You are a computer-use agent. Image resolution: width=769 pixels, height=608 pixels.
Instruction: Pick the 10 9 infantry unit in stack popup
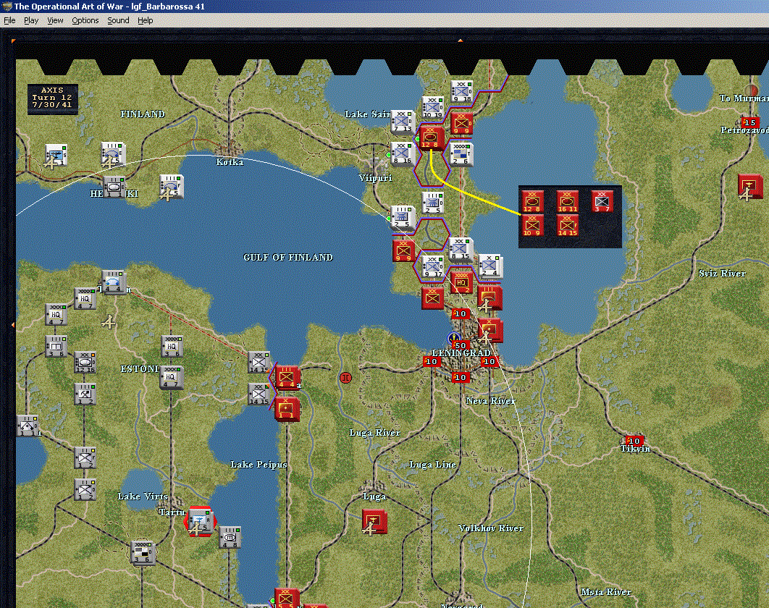pos(531,226)
